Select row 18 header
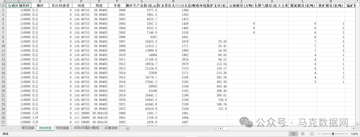This screenshot has height=137, width=360. 3,82
